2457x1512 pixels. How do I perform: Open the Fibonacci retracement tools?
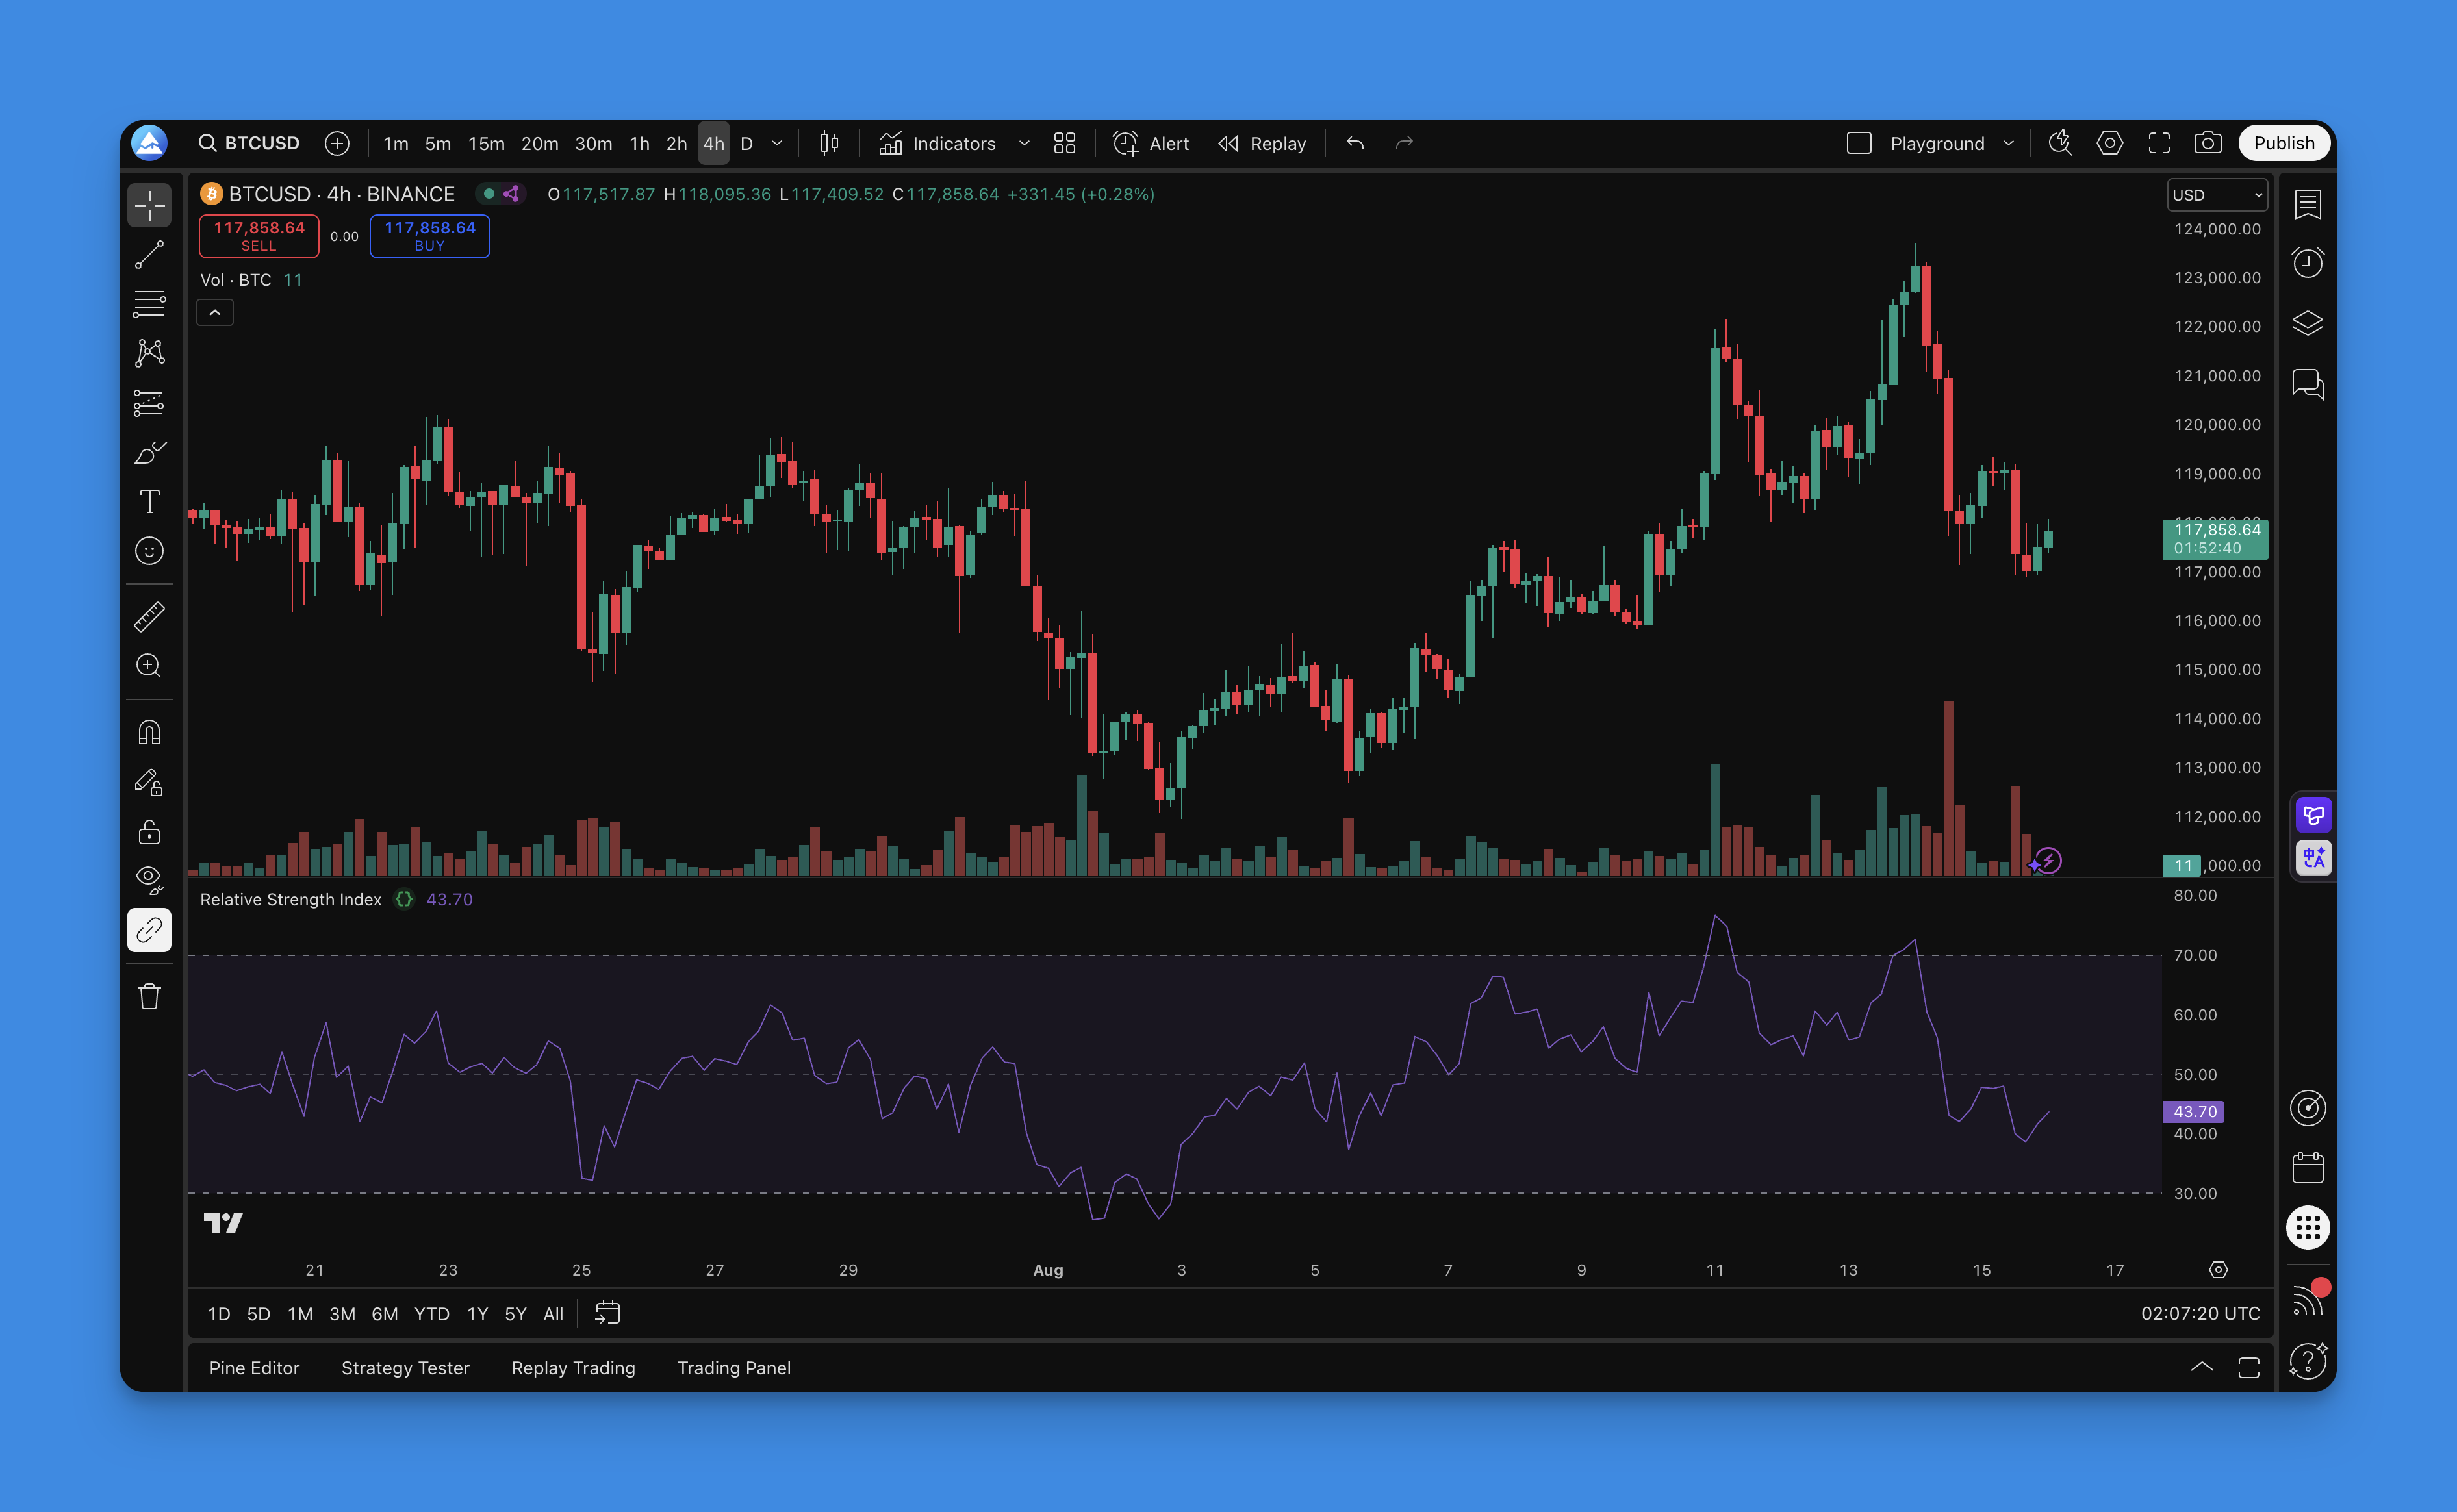point(149,304)
